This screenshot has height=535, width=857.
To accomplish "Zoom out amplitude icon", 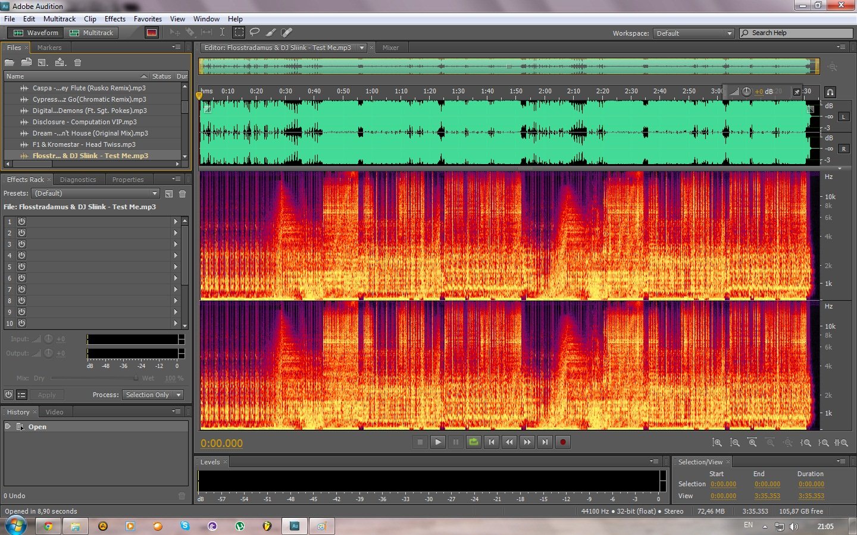I will [735, 442].
